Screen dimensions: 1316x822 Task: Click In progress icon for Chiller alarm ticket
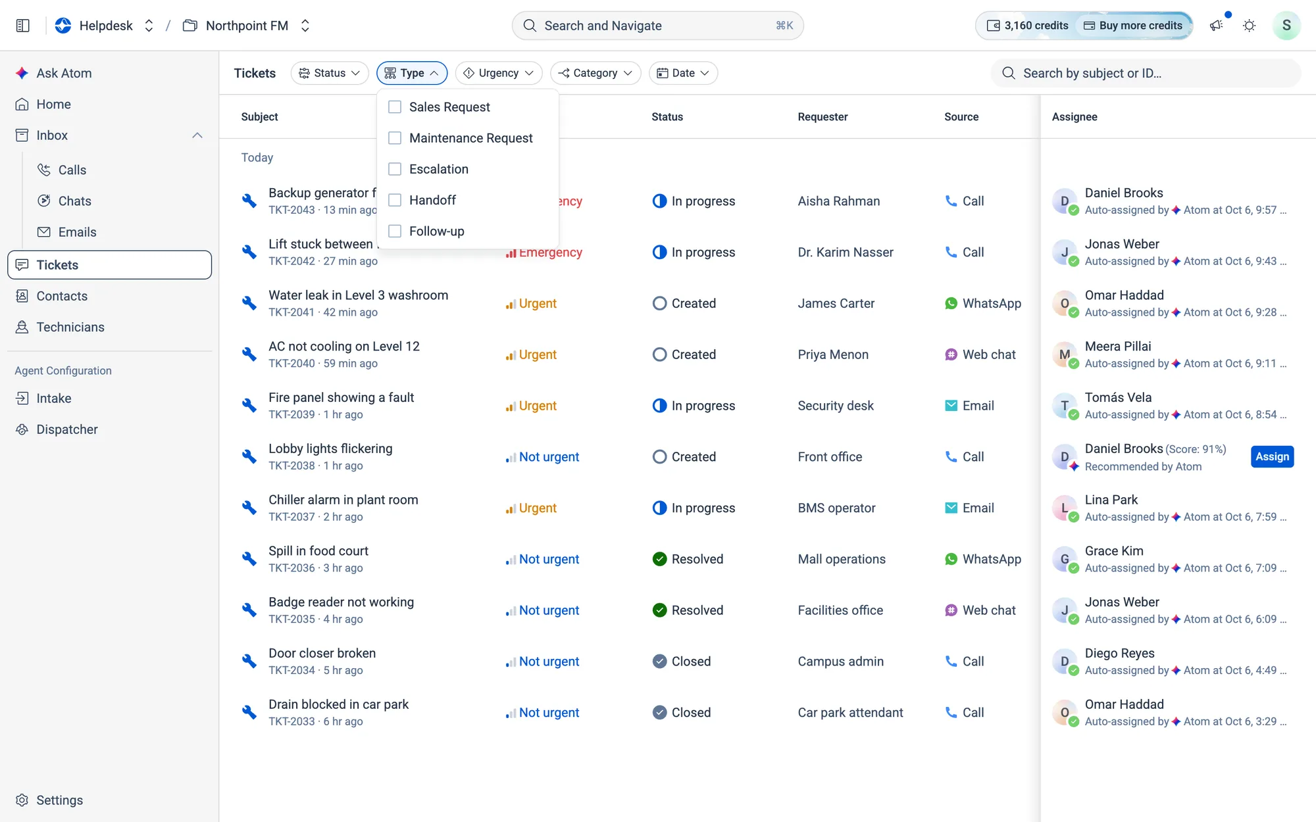pyautogui.click(x=659, y=508)
